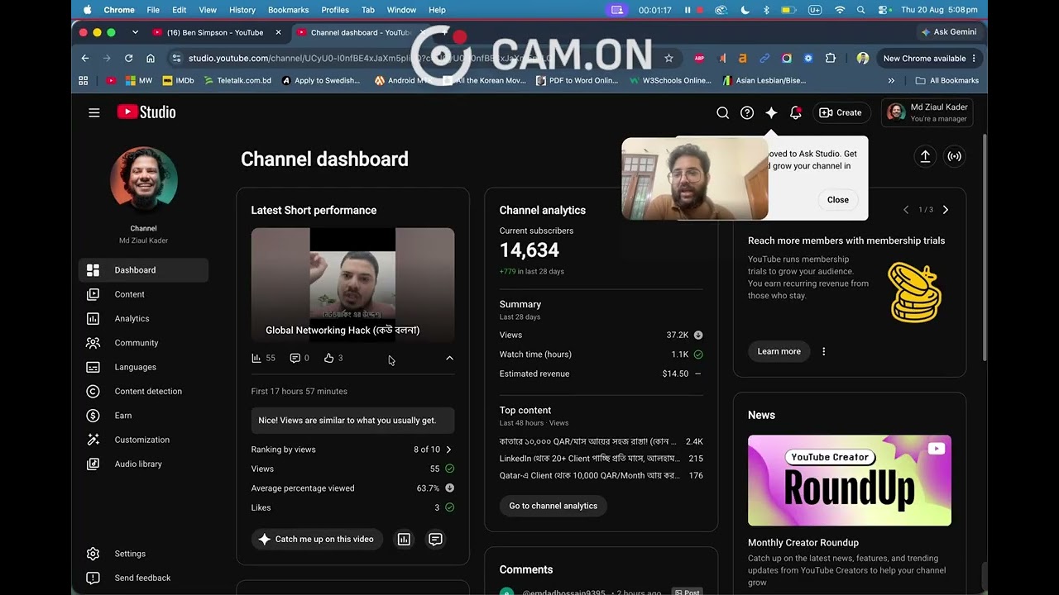Go to previous card arrow in carousel

(x=906, y=210)
